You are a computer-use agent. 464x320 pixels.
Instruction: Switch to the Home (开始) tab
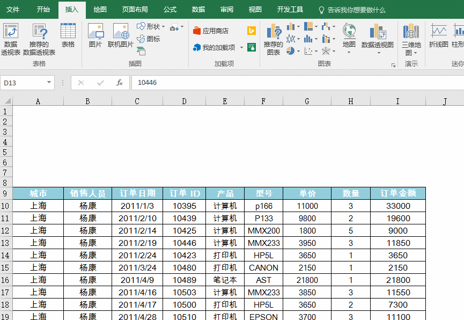43,10
